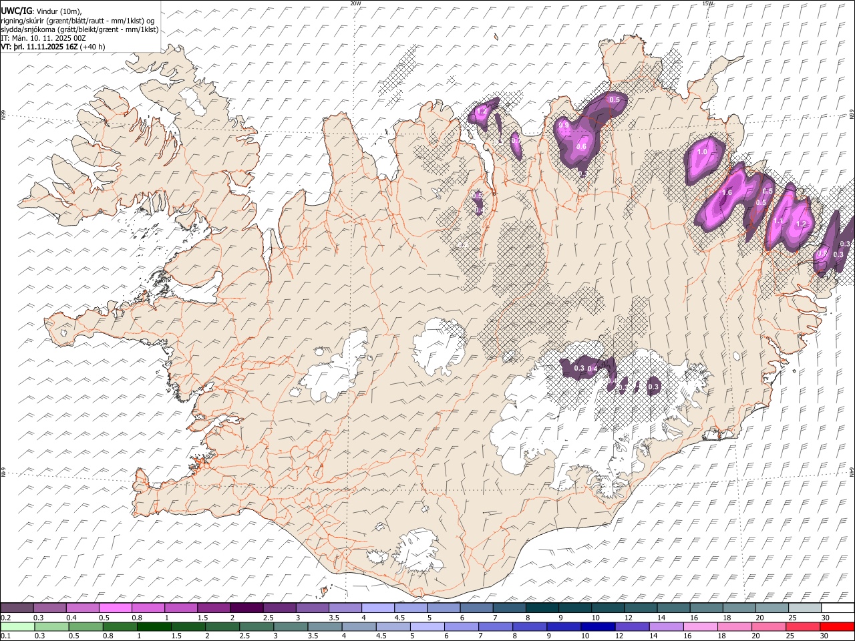Pick the darkest purple 2 swatch, upper legend

coord(246,608)
